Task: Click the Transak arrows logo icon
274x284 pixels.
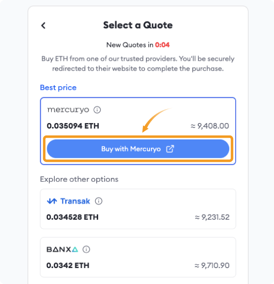Action: pos(52,201)
